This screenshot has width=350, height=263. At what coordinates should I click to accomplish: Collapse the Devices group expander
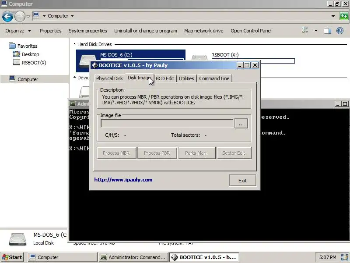(x=74, y=78)
